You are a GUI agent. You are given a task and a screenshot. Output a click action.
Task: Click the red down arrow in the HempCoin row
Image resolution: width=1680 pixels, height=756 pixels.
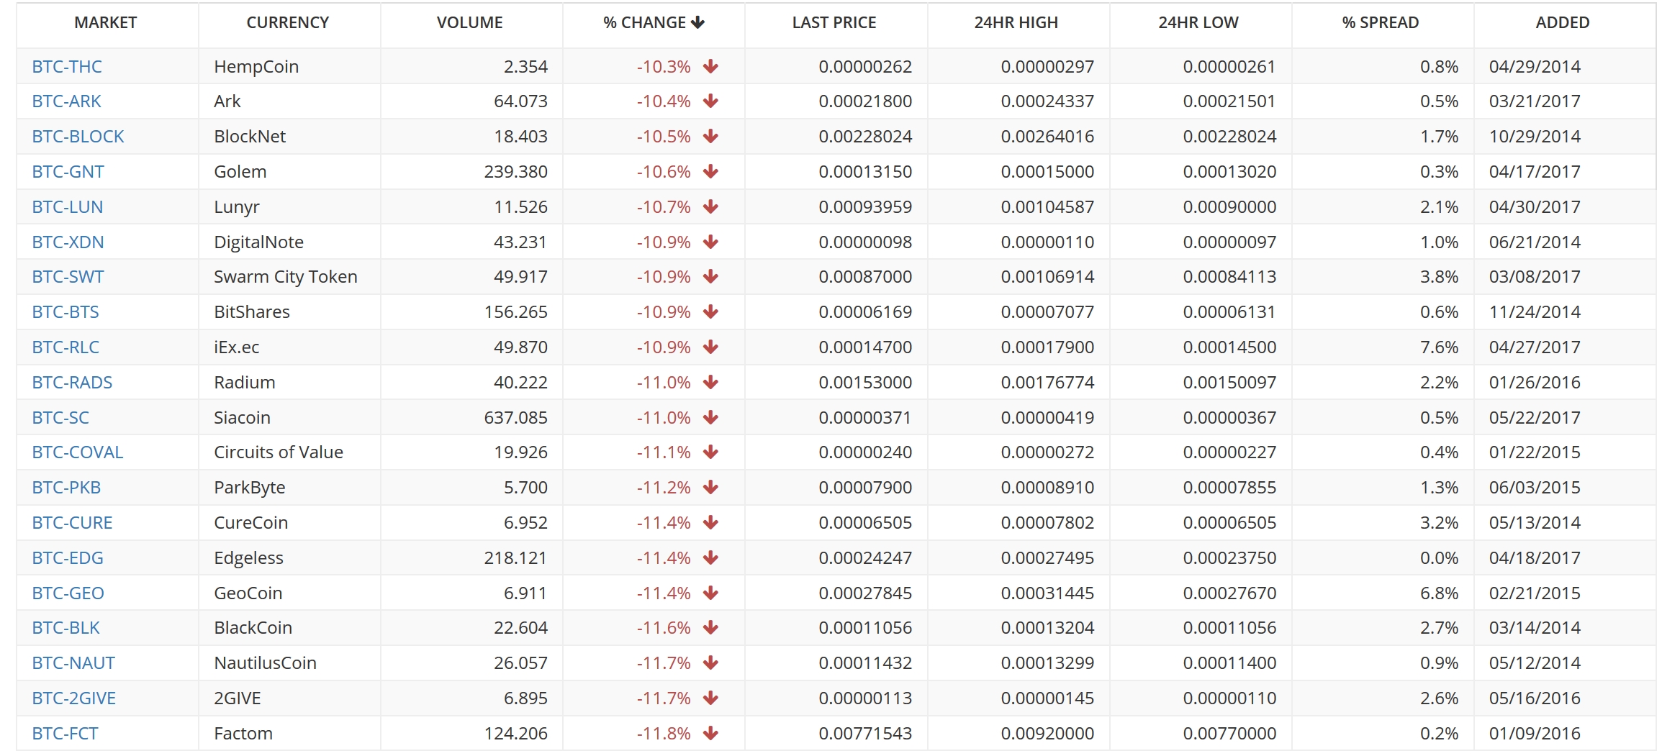(710, 66)
